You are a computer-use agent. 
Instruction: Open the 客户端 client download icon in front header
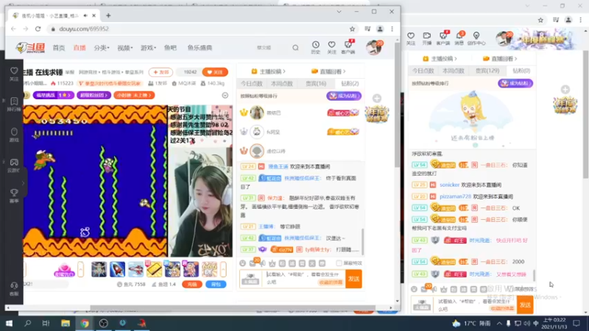coord(348,47)
